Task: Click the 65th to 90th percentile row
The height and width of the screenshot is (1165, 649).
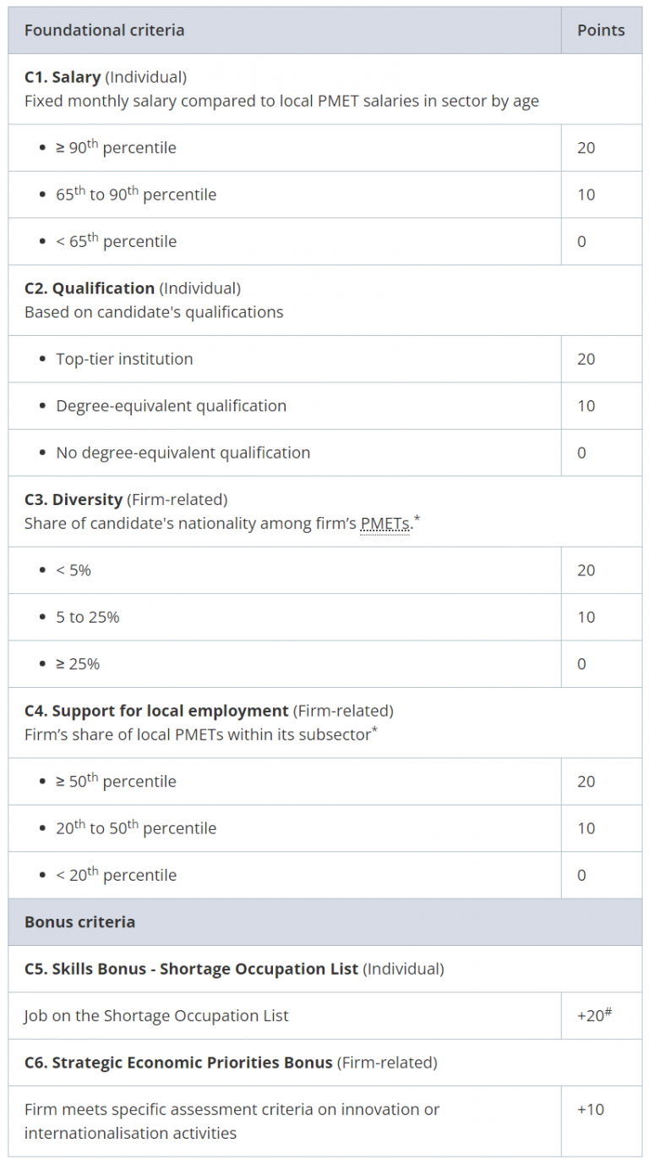Action: (x=136, y=195)
